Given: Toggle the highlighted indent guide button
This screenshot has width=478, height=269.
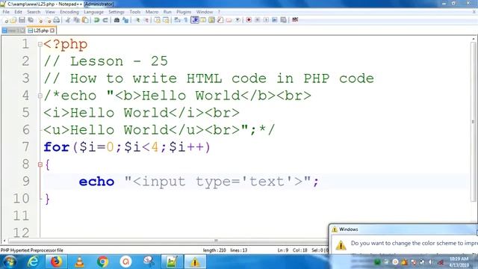Looking at the screenshot, I should pyautogui.click(x=194, y=20).
